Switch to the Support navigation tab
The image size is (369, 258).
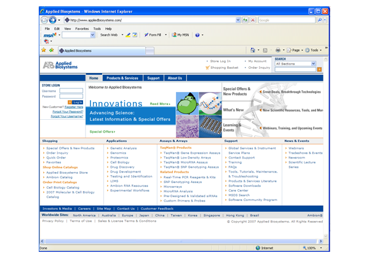[x=153, y=78]
